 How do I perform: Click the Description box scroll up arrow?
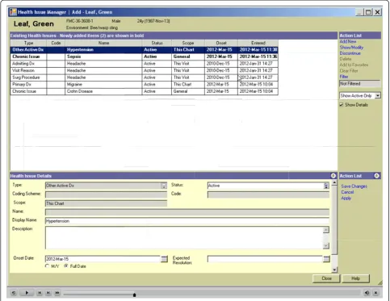click(x=326, y=229)
